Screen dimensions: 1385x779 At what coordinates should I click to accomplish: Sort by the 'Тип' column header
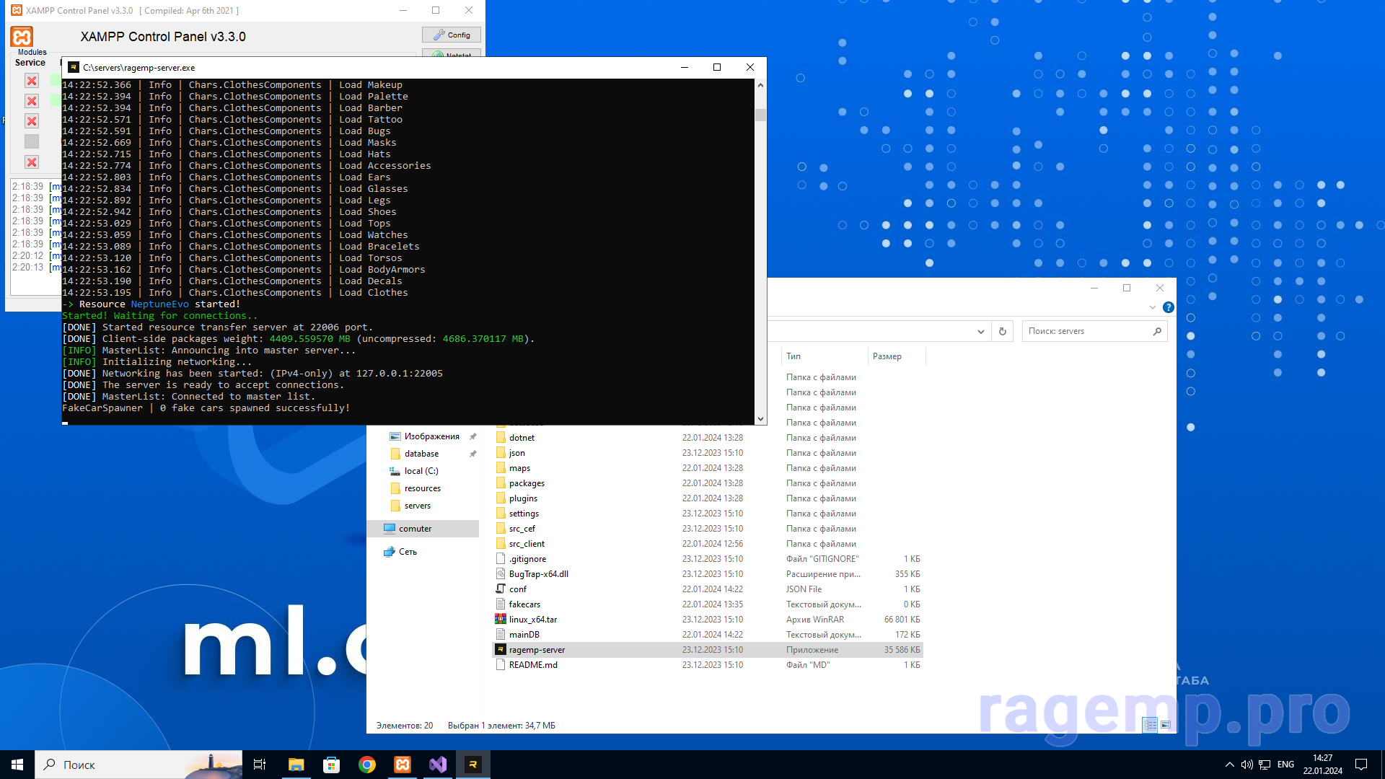(793, 356)
